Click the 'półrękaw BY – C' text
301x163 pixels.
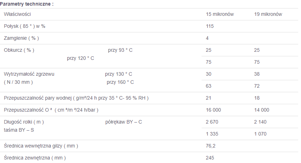123,122
